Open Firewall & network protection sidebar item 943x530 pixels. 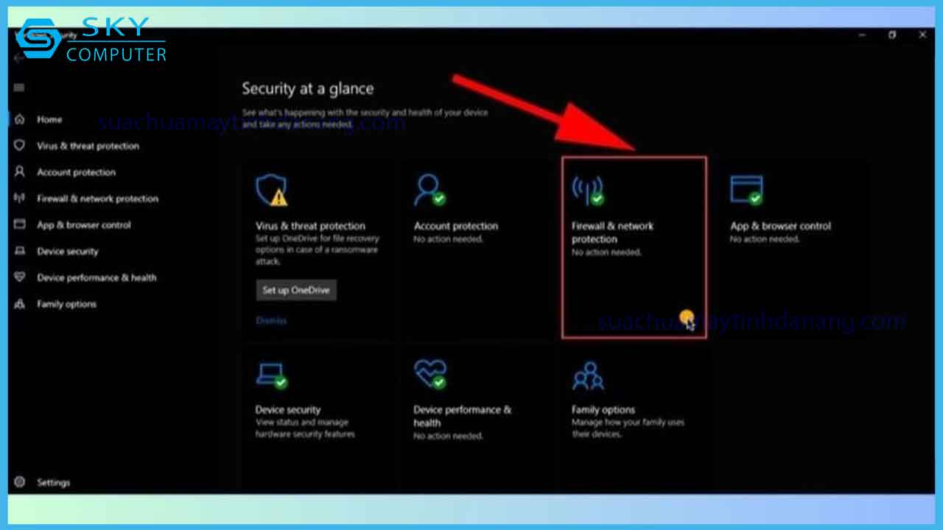[x=97, y=199]
